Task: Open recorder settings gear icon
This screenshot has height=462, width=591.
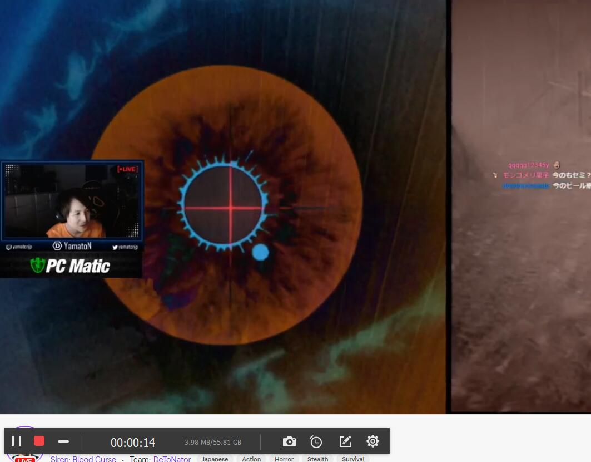Action: point(373,441)
